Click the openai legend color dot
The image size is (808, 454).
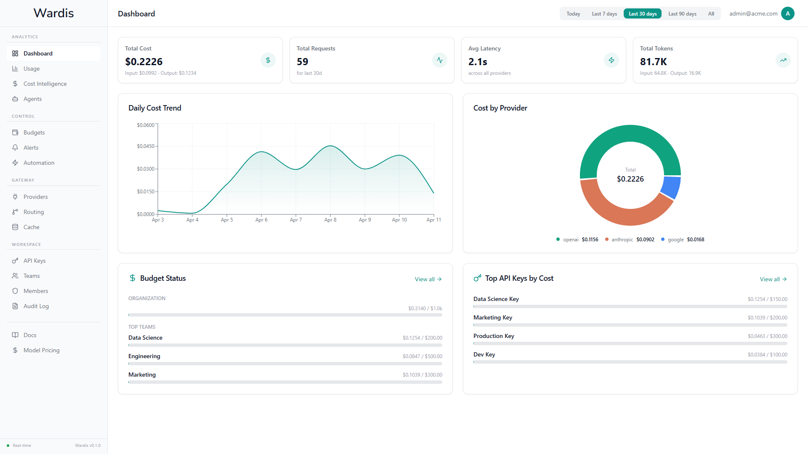pos(558,240)
